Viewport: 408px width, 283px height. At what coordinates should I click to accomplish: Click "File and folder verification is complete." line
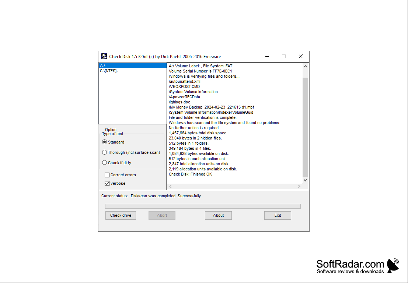(x=203, y=117)
